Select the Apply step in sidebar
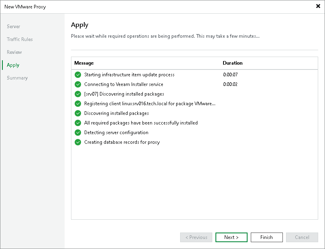325x249 pixels. click(x=13, y=65)
